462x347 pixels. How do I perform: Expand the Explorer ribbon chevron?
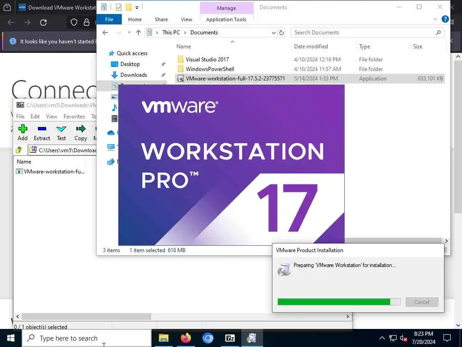(x=435, y=19)
